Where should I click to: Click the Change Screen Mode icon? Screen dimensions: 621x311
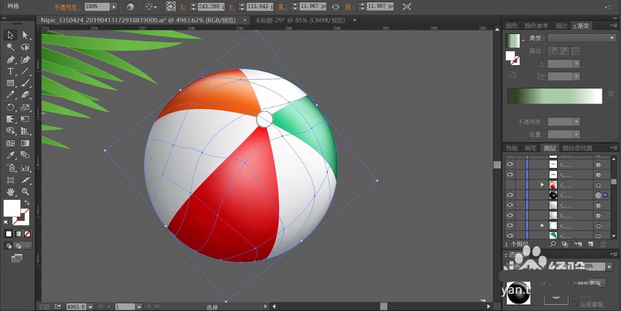[x=17, y=258]
